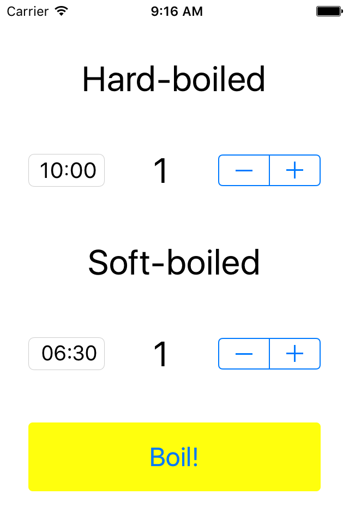Start cooking with the yellow Boil! button

pos(174,457)
